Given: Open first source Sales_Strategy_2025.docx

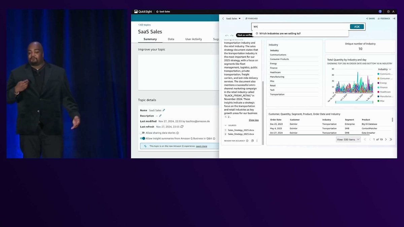Looking at the screenshot, I should [241, 130].
